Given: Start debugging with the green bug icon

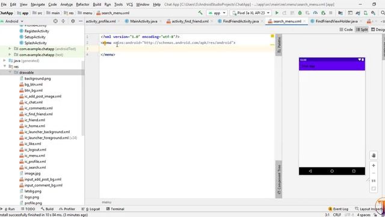Looking at the screenshot, I should tap(300, 13).
